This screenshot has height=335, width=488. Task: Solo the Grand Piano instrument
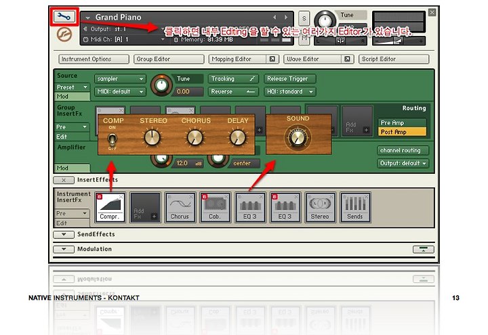coord(304,18)
